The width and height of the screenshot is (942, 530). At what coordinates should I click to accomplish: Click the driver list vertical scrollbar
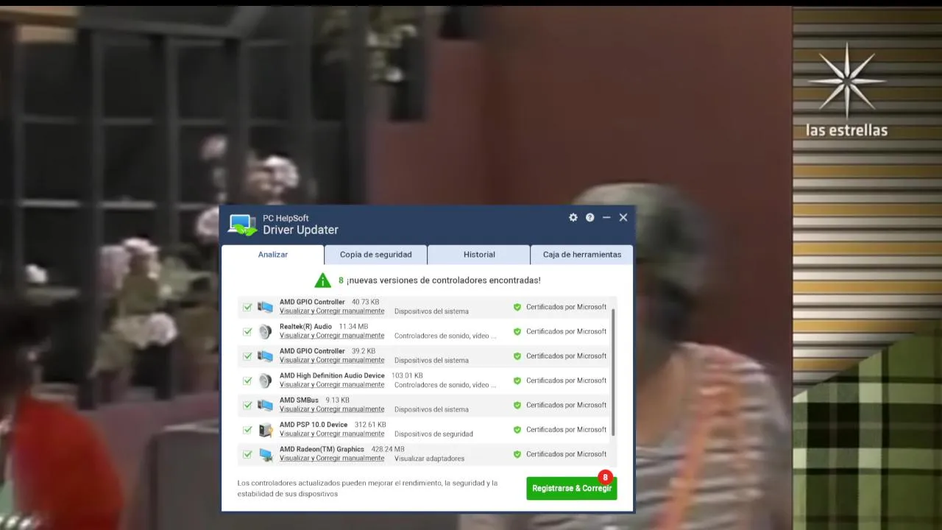pyautogui.click(x=613, y=372)
